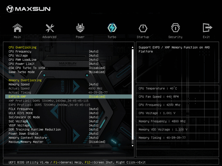Select the Memory Speed label
222x166 pixels.
19,85
